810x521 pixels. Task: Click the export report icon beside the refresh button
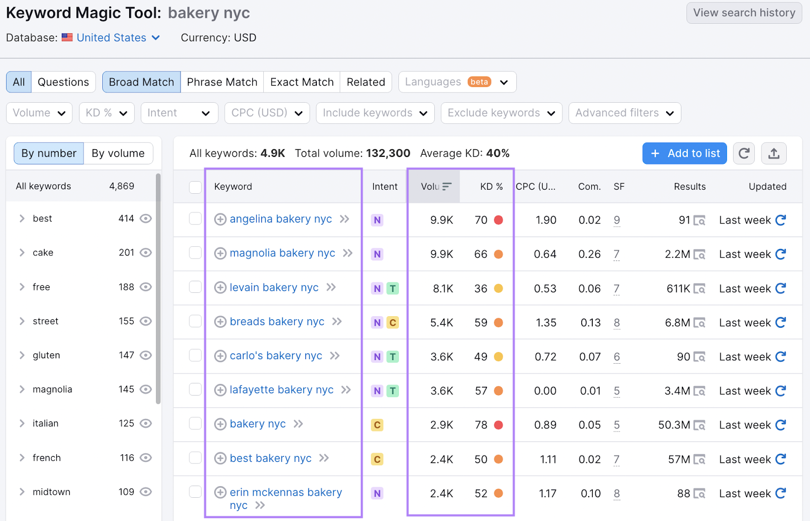(x=774, y=153)
